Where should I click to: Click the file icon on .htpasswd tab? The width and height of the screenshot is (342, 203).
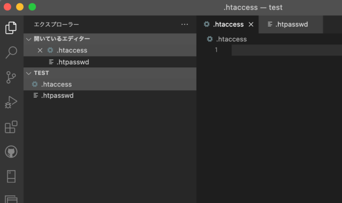(270, 24)
